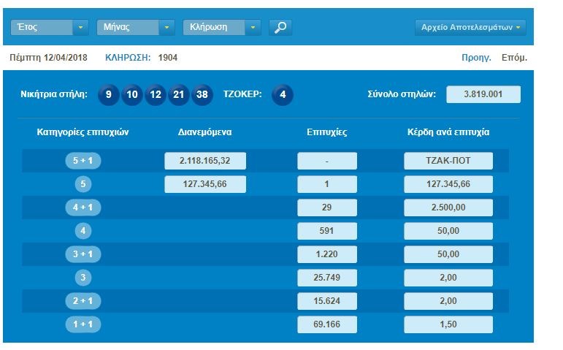The width and height of the screenshot is (563, 350).
Task: Open Αρχείο Αποτελεσμάτων results archive menu
Action: coord(470,28)
